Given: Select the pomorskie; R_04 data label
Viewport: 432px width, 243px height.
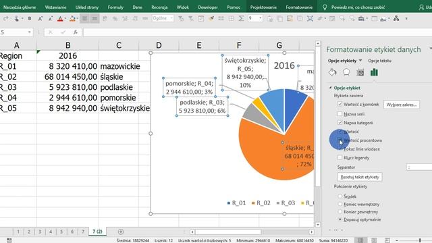Looking at the screenshot, I should point(189,88).
